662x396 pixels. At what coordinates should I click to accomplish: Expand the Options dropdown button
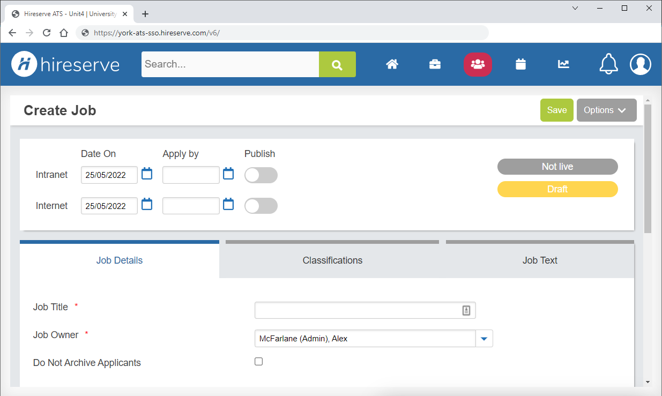click(x=606, y=110)
